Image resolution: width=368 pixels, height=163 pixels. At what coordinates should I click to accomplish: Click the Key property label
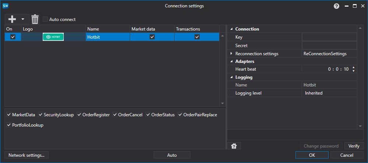tap(239, 37)
